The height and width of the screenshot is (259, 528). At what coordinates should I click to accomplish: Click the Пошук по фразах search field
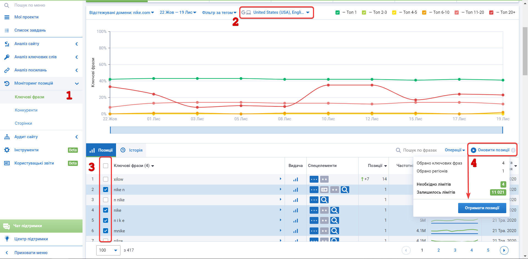pyautogui.click(x=420, y=150)
